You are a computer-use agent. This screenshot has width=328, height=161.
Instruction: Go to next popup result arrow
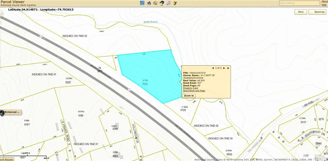(x=224, y=68)
